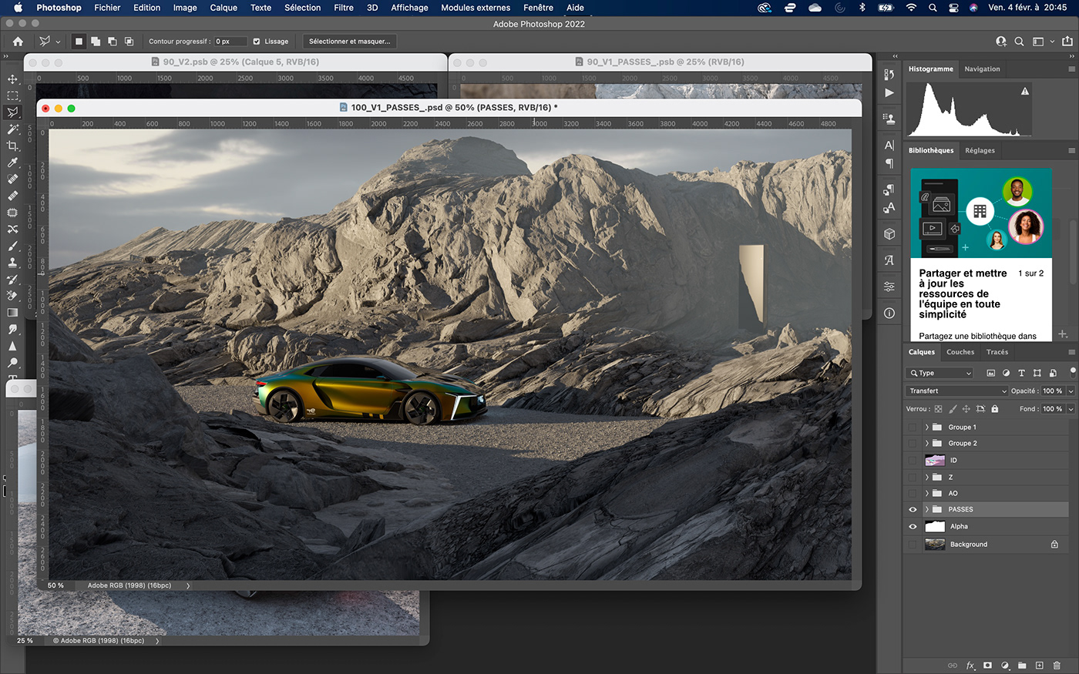Delete layer using trash icon
Viewport: 1079px width, 674px height.
[x=1057, y=666]
